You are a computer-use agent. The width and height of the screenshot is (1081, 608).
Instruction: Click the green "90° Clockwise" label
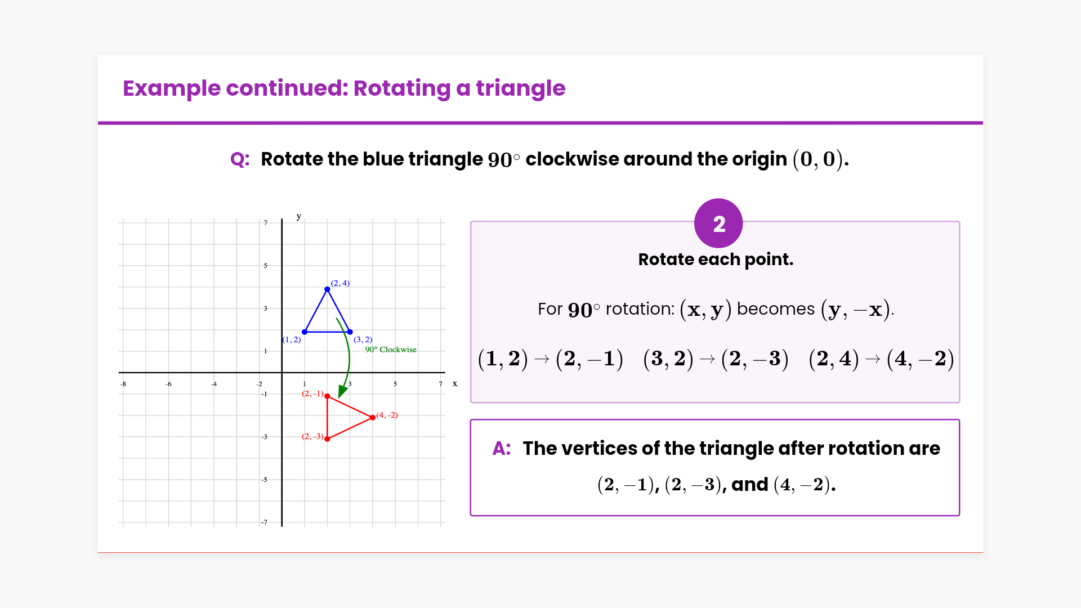[391, 350]
